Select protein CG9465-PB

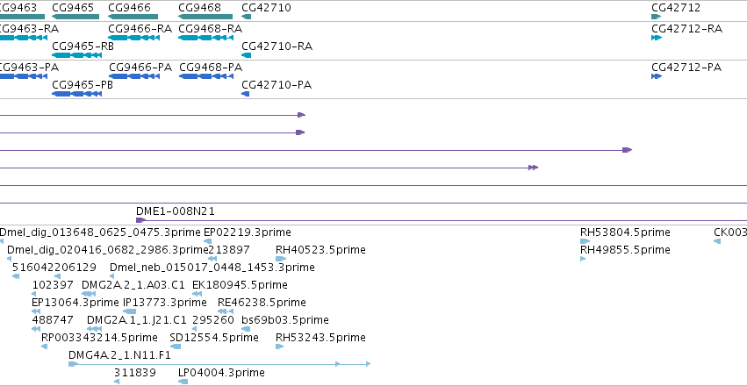(83, 85)
